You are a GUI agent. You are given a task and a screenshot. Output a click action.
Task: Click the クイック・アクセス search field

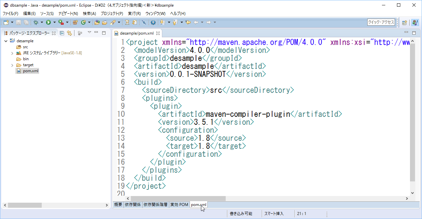381,22
